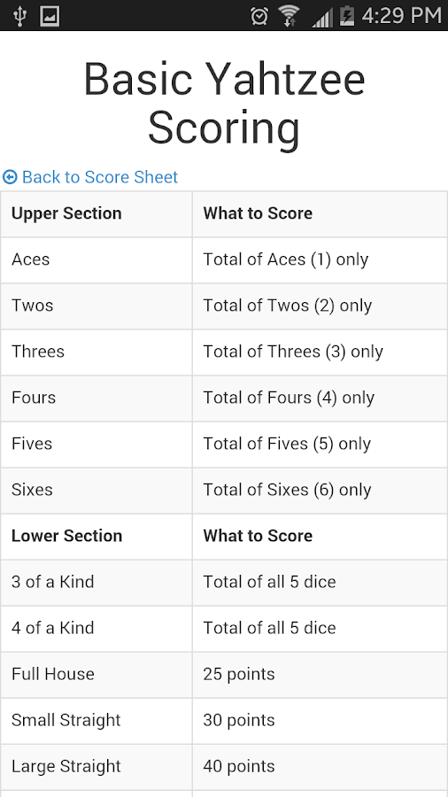The image size is (448, 797).
Task: Tap the Wi-Fi status icon
Action: tap(289, 16)
